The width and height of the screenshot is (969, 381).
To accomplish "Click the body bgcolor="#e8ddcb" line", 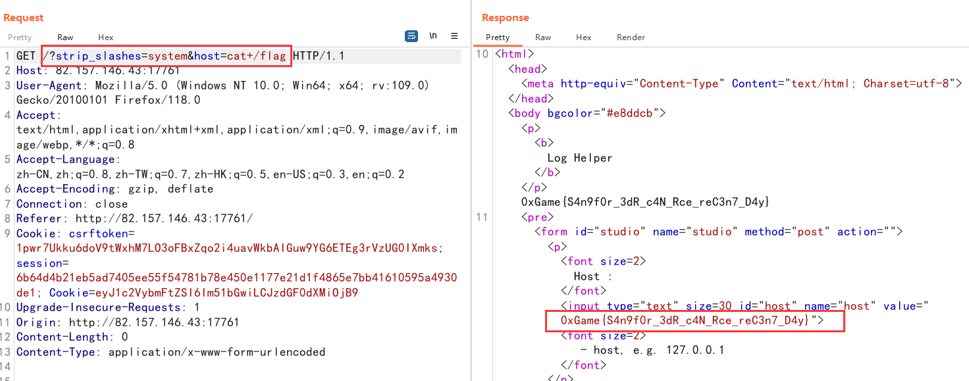I will coord(587,113).
